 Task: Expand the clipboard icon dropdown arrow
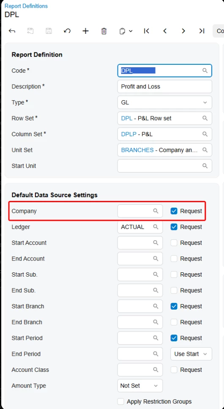tap(131, 31)
